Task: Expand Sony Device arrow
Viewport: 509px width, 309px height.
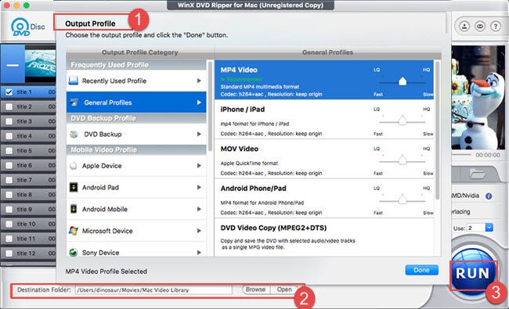Action: pyautogui.click(x=199, y=252)
